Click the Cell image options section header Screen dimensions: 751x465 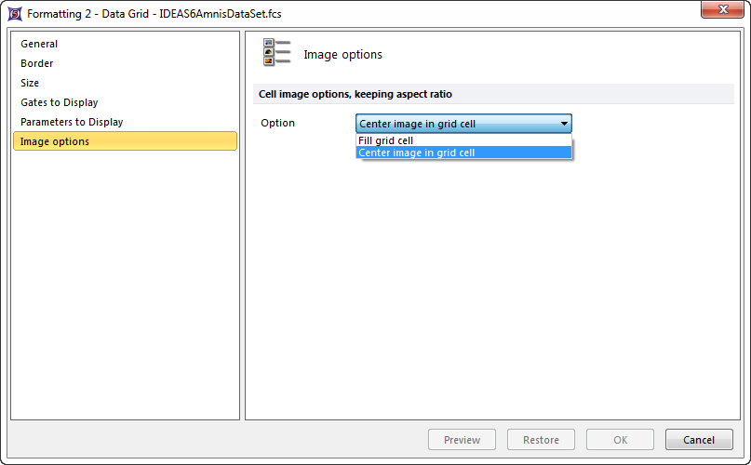coord(355,94)
